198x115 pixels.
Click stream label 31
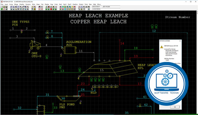tap(47, 95)
